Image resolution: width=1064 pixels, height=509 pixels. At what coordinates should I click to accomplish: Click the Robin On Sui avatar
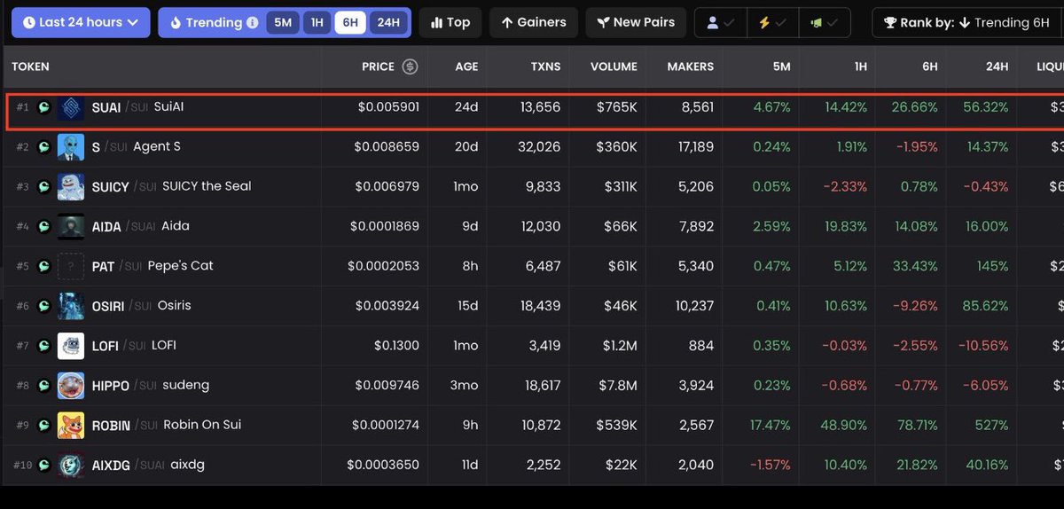(71, 426)
